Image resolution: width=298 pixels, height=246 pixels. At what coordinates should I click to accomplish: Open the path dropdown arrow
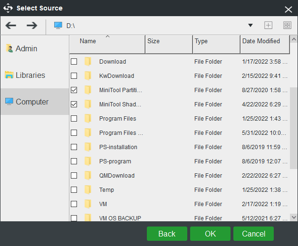click(x=250, y=25)
